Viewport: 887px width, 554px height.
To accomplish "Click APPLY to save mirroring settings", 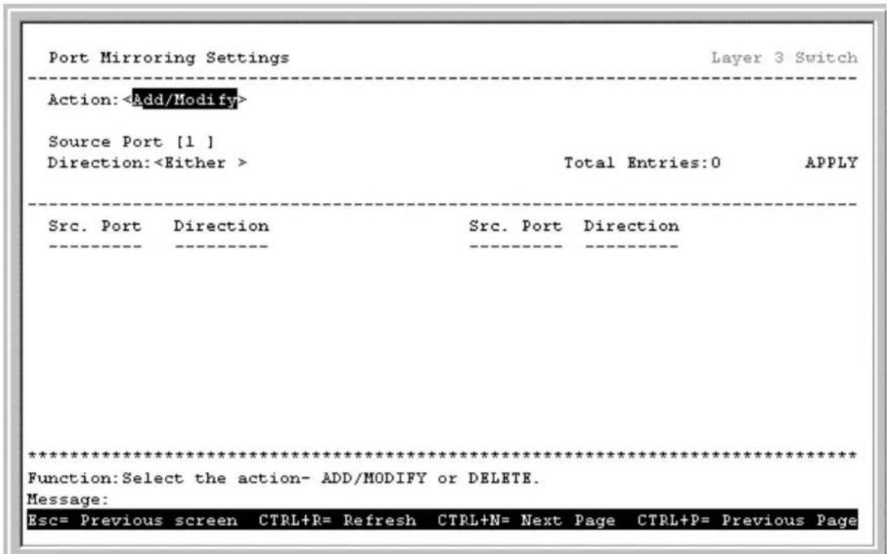I will (831, 163).
